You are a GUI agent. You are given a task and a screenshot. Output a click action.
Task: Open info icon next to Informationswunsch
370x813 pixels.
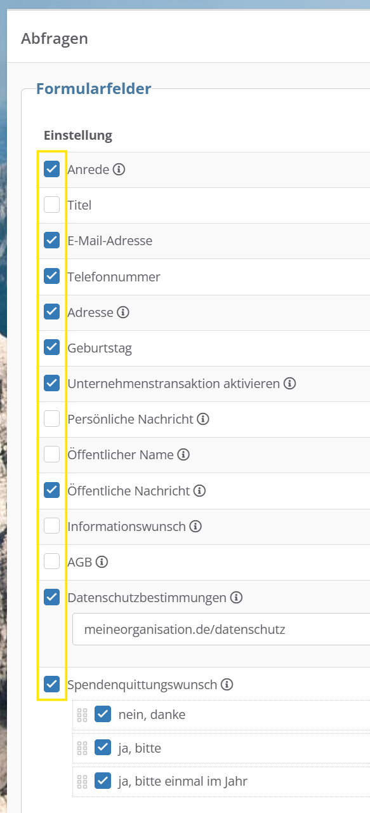click(195, 527)
